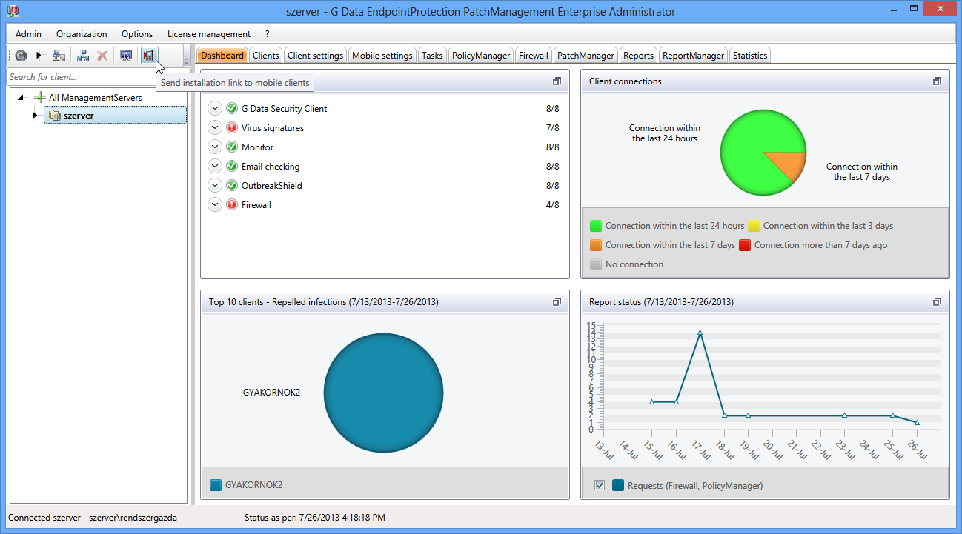This screenshot has width=962, height=534.
Task: Toggle the Requests (Firewall, PolicyManager) checkbox
Action: click(600, 485)
